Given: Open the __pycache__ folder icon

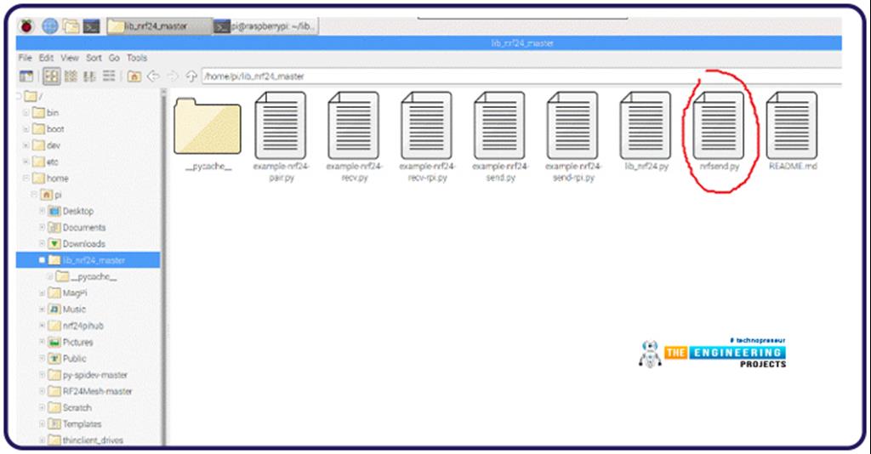Looking at the screenshot, I should coord(208,133).
